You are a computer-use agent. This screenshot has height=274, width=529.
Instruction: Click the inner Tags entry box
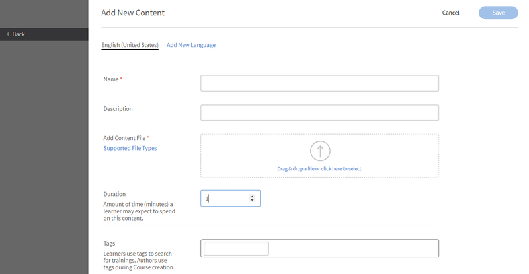point(236,248)
